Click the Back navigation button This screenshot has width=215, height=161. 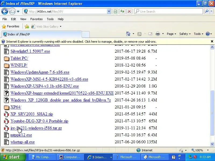pos(5,11)
